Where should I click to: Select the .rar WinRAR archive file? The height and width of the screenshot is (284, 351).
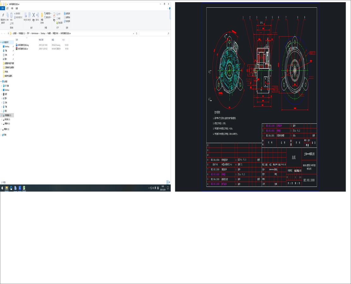42,49
